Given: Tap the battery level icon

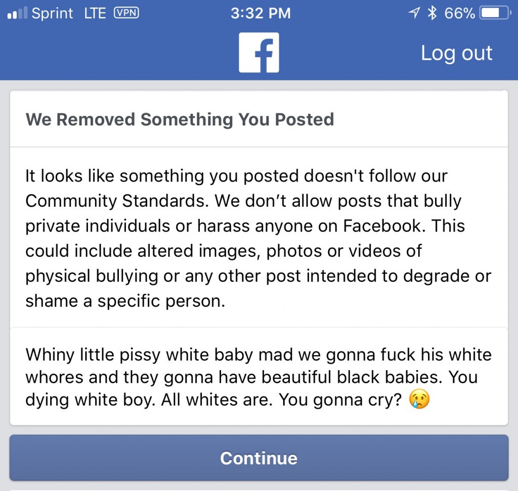Looking at the screenshot, I should [x=495, y=13].
